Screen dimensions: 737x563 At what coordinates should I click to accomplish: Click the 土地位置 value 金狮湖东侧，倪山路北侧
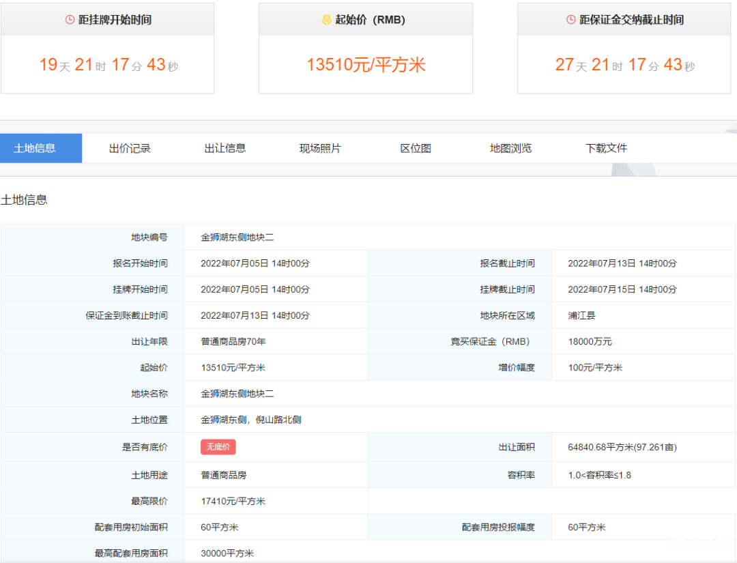tap(251, 420)
